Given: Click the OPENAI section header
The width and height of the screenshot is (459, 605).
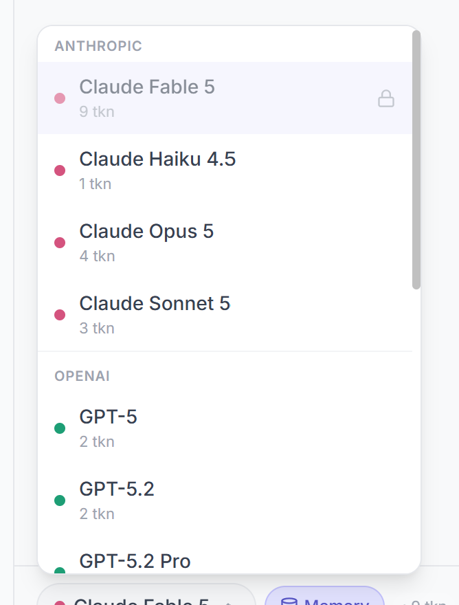Looking at the screenshot, I should coord(82,376).
